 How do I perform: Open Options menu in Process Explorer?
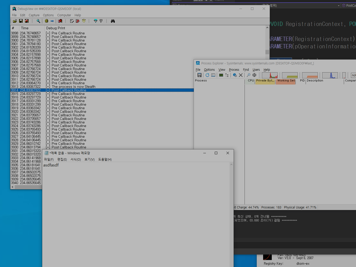pyautogui.click(x=209, y=70)
